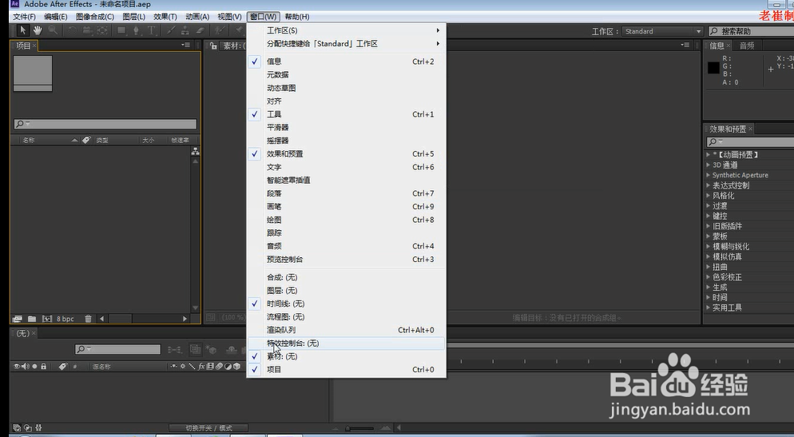Click the adjustment layer column icon
Viewport: 794px width, 437px height.
point(228,366)
